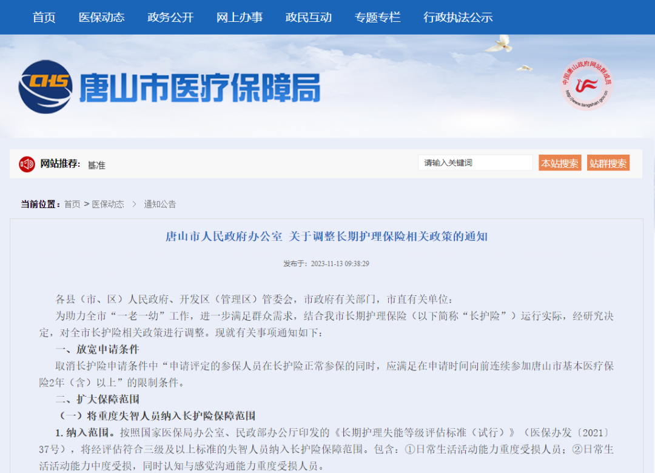Open the 首页 navigation menu item
The width and height of the screenshot is (655, 473).
[x=43, y=17]
